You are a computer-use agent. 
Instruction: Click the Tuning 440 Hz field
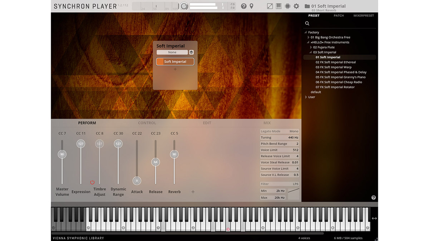tap(280, 137)
